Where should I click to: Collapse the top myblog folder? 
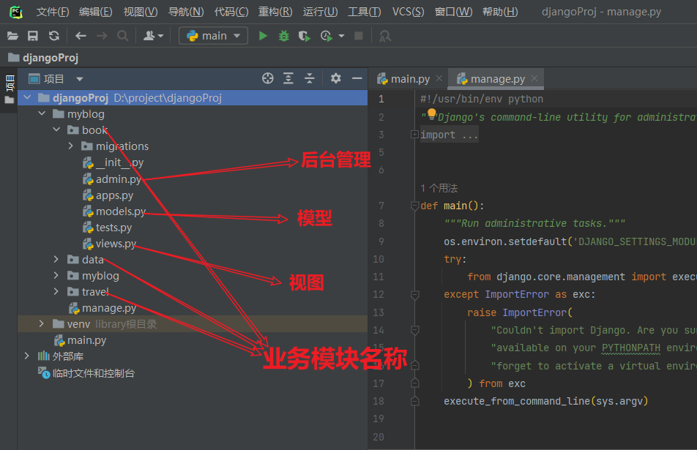coord(42,113)
